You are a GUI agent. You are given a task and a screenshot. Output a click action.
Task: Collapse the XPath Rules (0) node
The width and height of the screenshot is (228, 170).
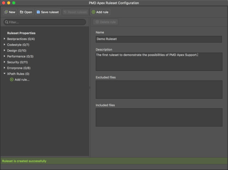(4, 74)
